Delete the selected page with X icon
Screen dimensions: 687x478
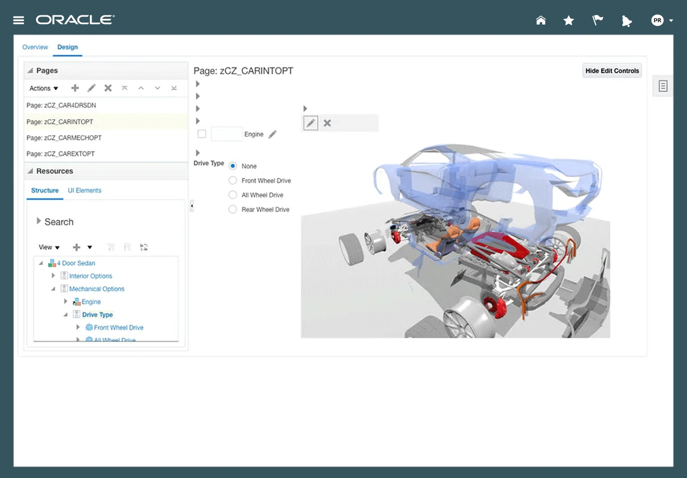tap(108, 88)
